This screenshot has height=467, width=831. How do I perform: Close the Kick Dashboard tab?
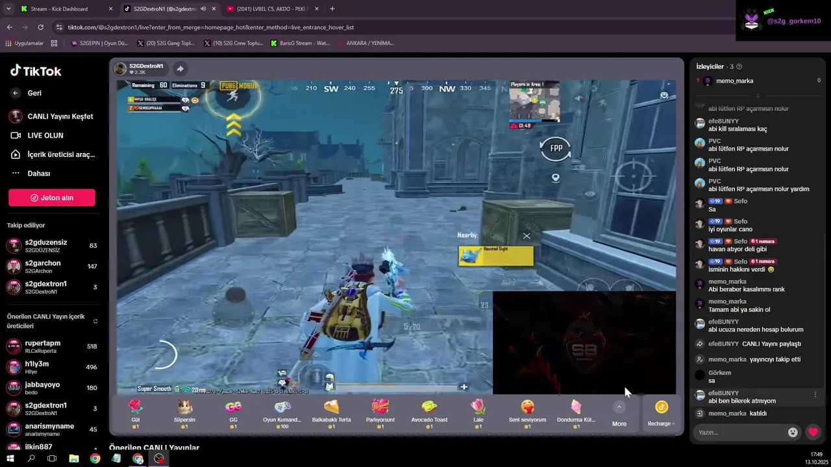(x=110, y=9)
